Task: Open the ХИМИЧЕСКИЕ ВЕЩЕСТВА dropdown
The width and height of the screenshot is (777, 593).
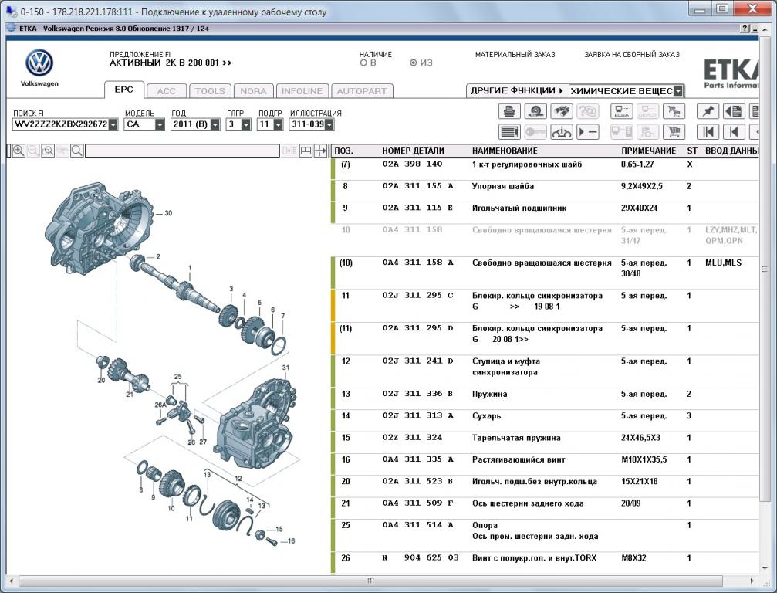Action: coord(678,91)
